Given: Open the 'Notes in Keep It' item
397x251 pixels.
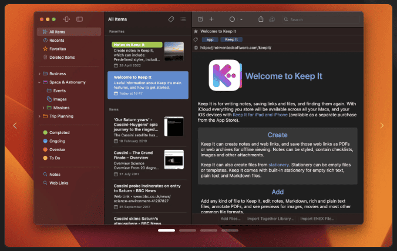Looking at the screenshot, I should 148,54.
